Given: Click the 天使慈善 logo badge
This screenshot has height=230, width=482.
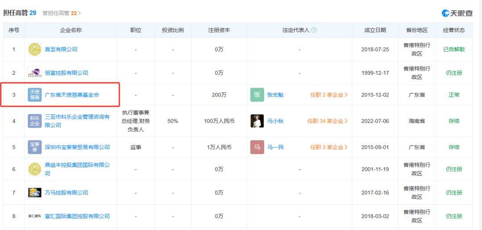Looking at the screenshot, I should pos(34,95).
